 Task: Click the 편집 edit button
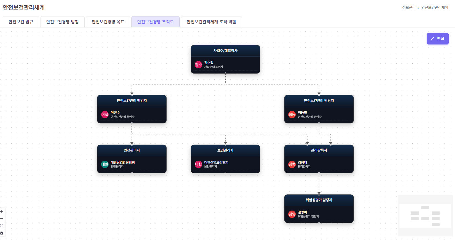(438, 39)
